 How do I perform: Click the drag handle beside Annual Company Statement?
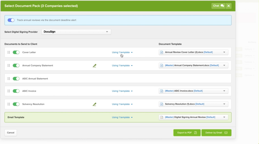pos(8,65)
